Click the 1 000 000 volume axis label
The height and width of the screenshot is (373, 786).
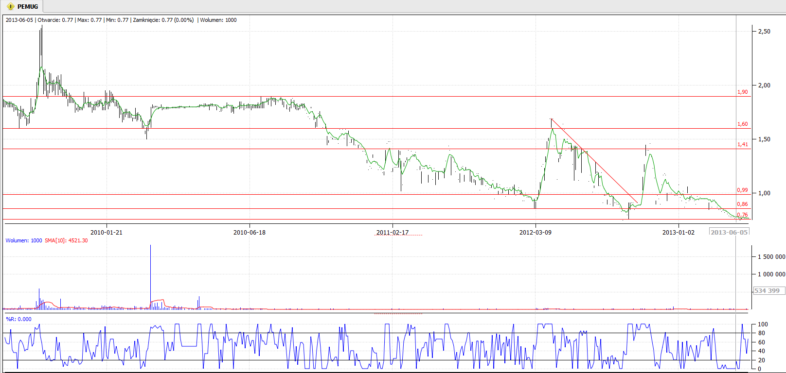pyautogui.click(x=771, y=274)
